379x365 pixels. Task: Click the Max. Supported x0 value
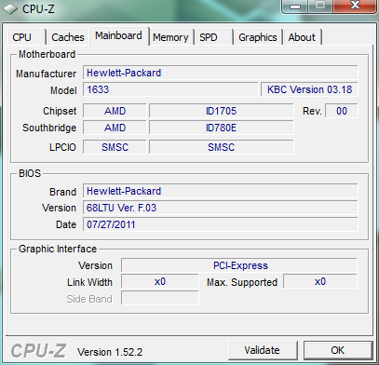tap(320, 282)
